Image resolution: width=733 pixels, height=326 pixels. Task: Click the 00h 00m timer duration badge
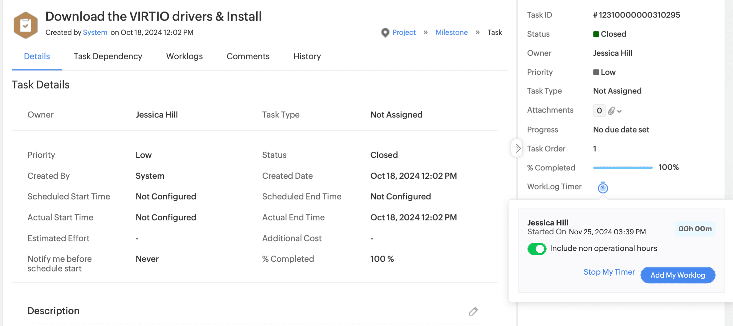pos(695,229)
